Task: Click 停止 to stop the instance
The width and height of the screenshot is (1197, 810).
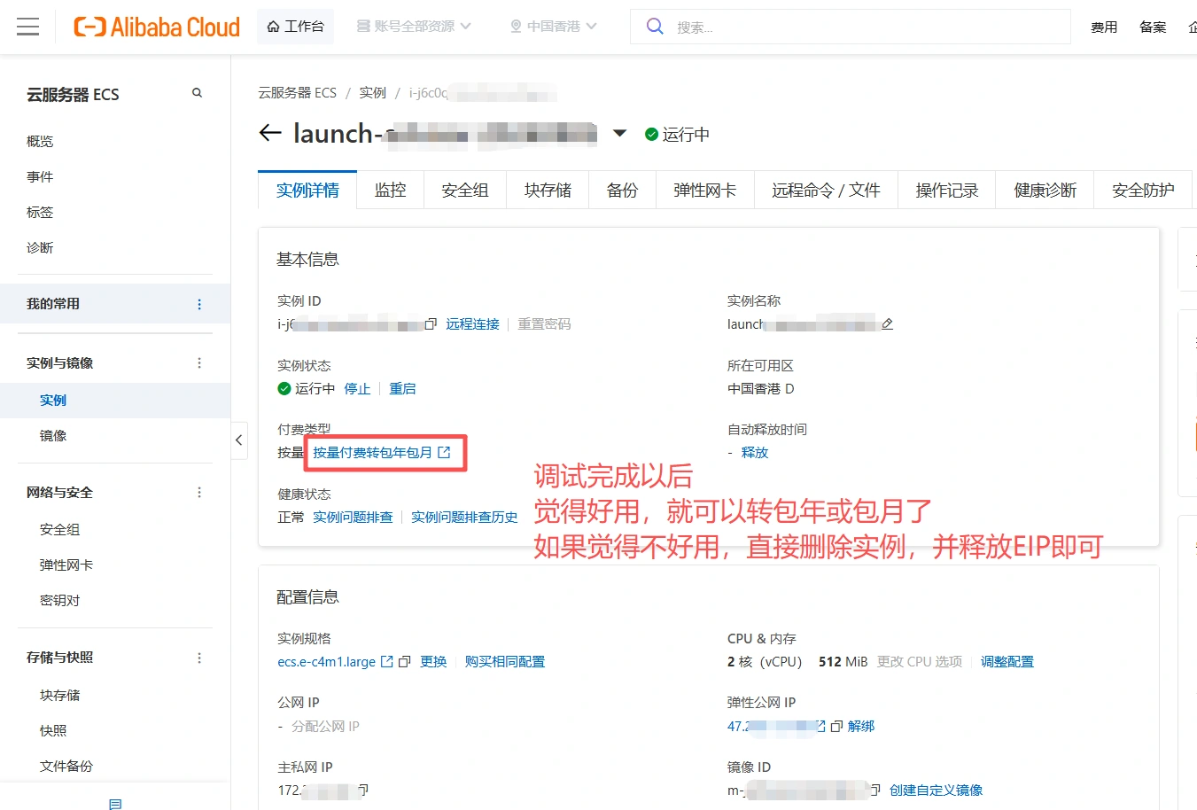Action: 357,389
